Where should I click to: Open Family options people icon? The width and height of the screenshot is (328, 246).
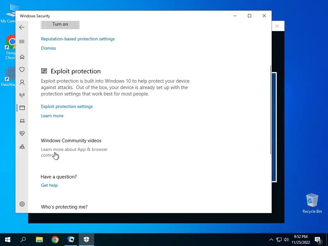[x=22, y=147]
